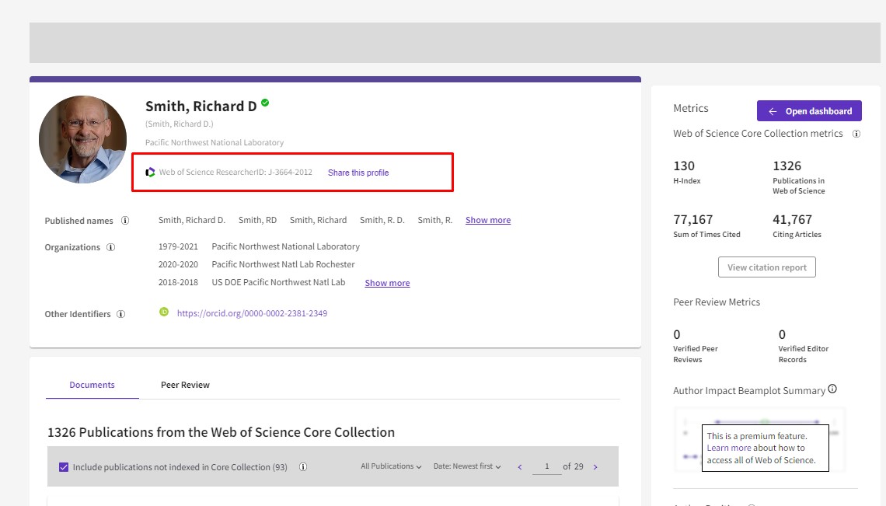Click Richard Smith's profile photo
Viewport: 886px width, 506px height.
pos(82,139)
